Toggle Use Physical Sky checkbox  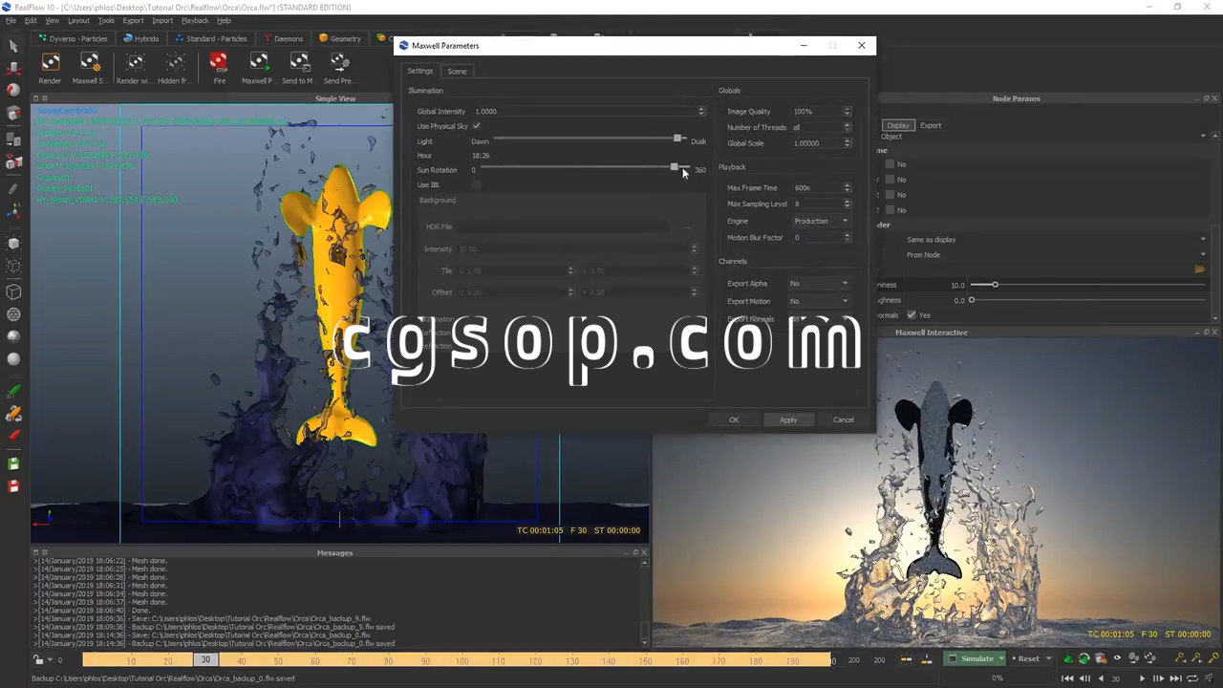coord(476,126)
